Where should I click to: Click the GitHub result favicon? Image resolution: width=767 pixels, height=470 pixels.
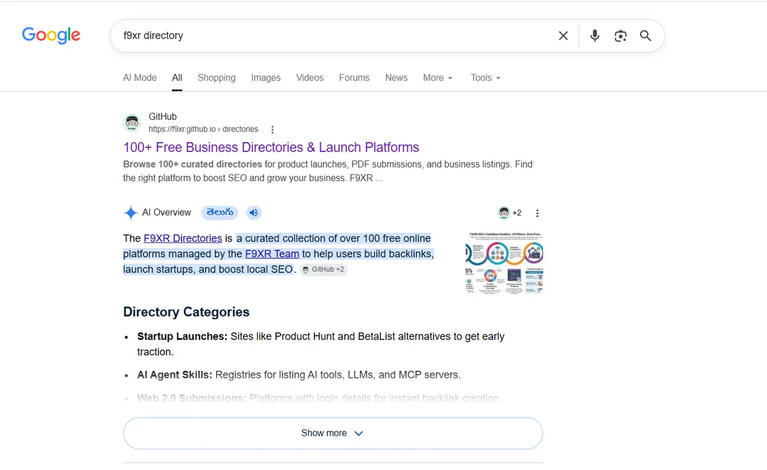tap(132, 123)
